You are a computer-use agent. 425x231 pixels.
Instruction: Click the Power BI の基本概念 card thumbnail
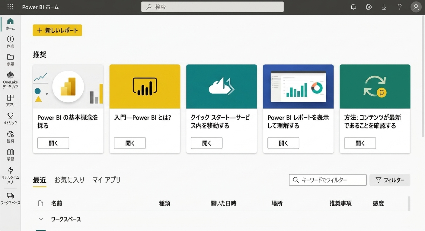pyautogui.click(x=68, y=87)
